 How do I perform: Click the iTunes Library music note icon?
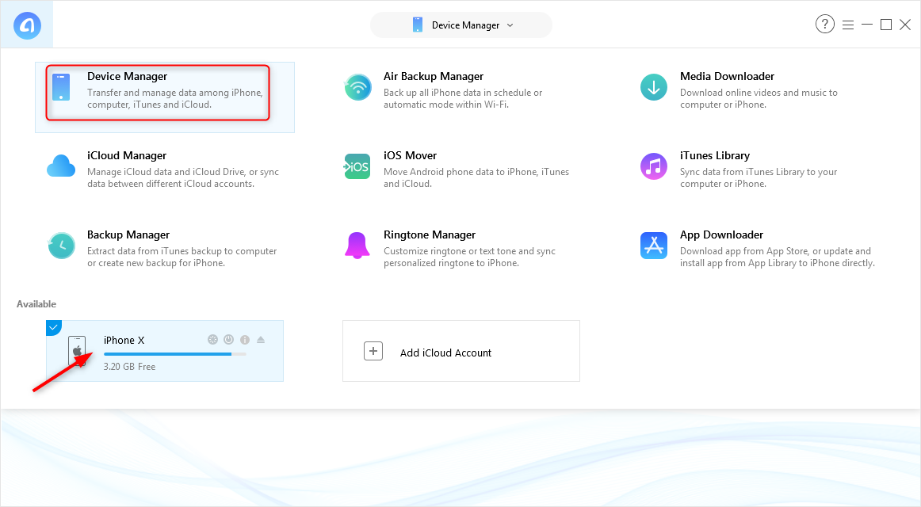coord(654,166)
